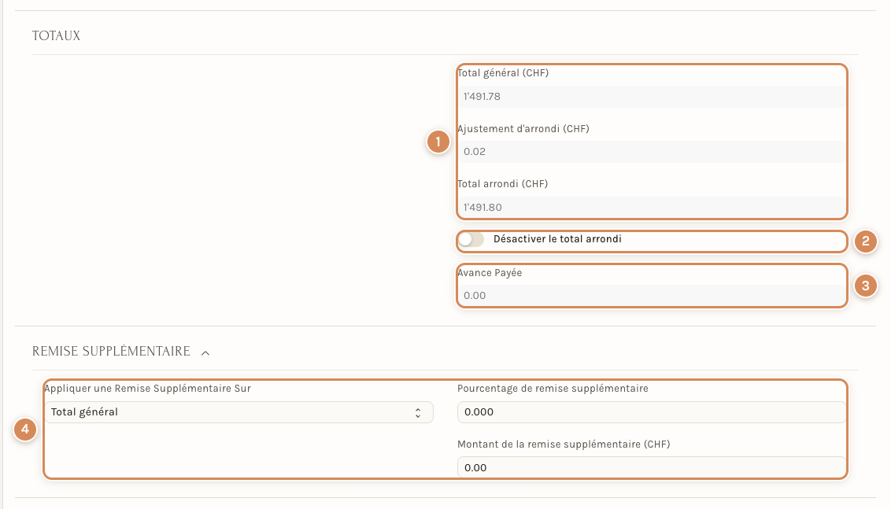
Task: Click the Total arrondi (CHF) label
Action: tap(503, 184)
